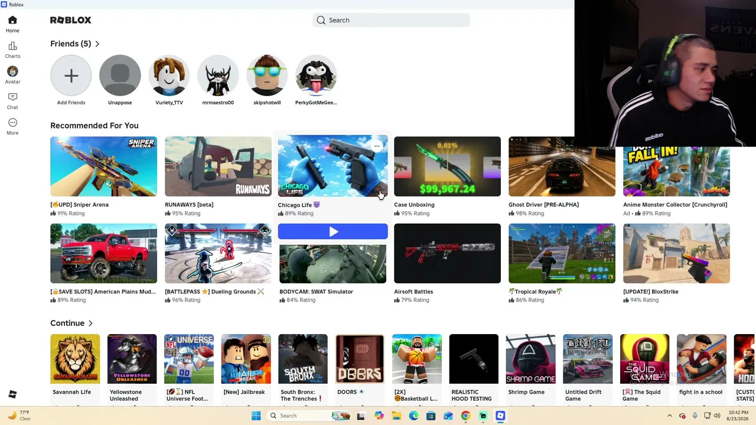Continue playing The Squid Game
The height and width of the screenshot is (425, 756).
pyautogui.click(x=644, y=359)
